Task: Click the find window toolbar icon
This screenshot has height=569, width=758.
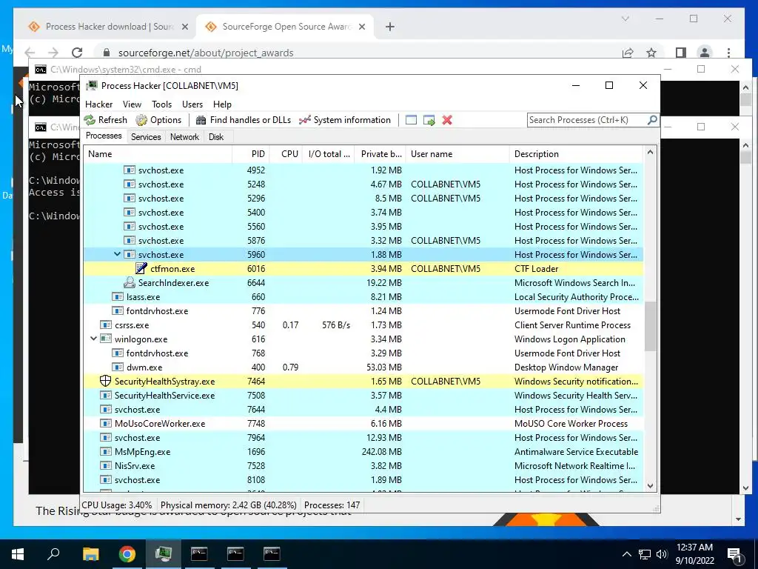Action: pos(411,120)
